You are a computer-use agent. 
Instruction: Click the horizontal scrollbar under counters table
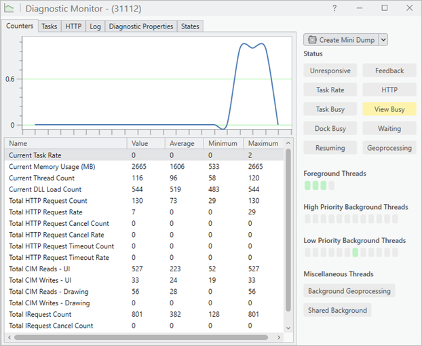coord(136,337)
